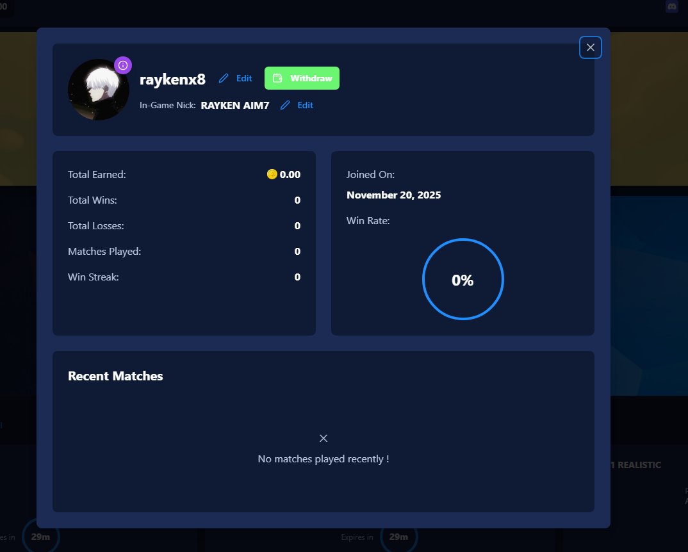
Task: Open the Discord icon in the top bar
Action: tap(672, 6)
